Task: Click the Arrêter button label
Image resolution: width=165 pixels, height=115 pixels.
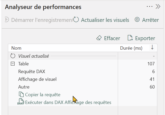Action: [150, 20]
